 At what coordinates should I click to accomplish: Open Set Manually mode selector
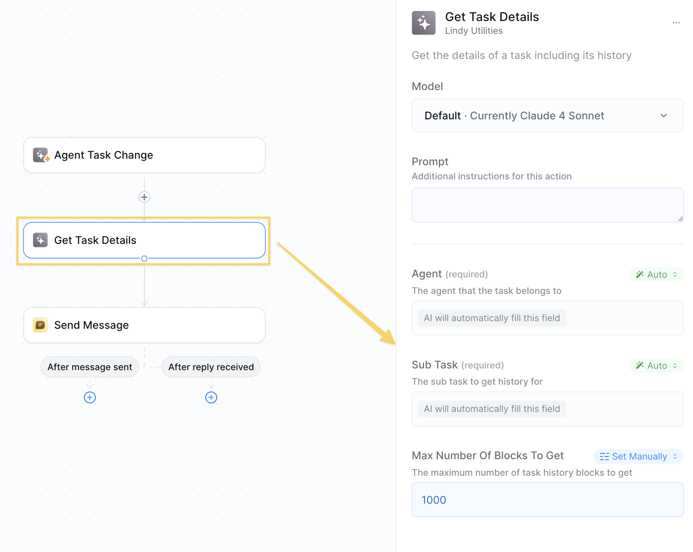[639, 456]
